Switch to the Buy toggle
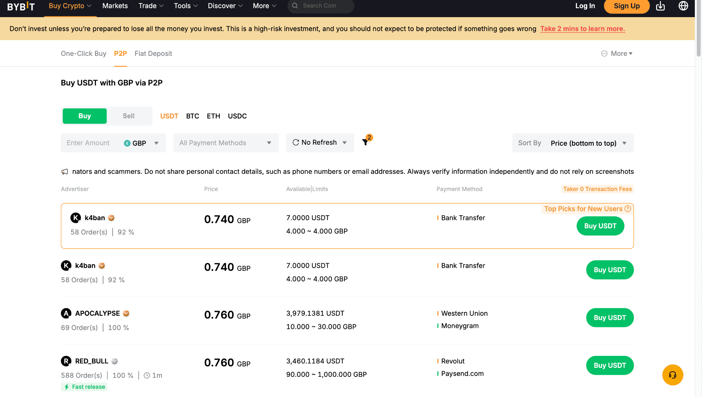This screenshot has height=397, width=702. pos(85,116)
